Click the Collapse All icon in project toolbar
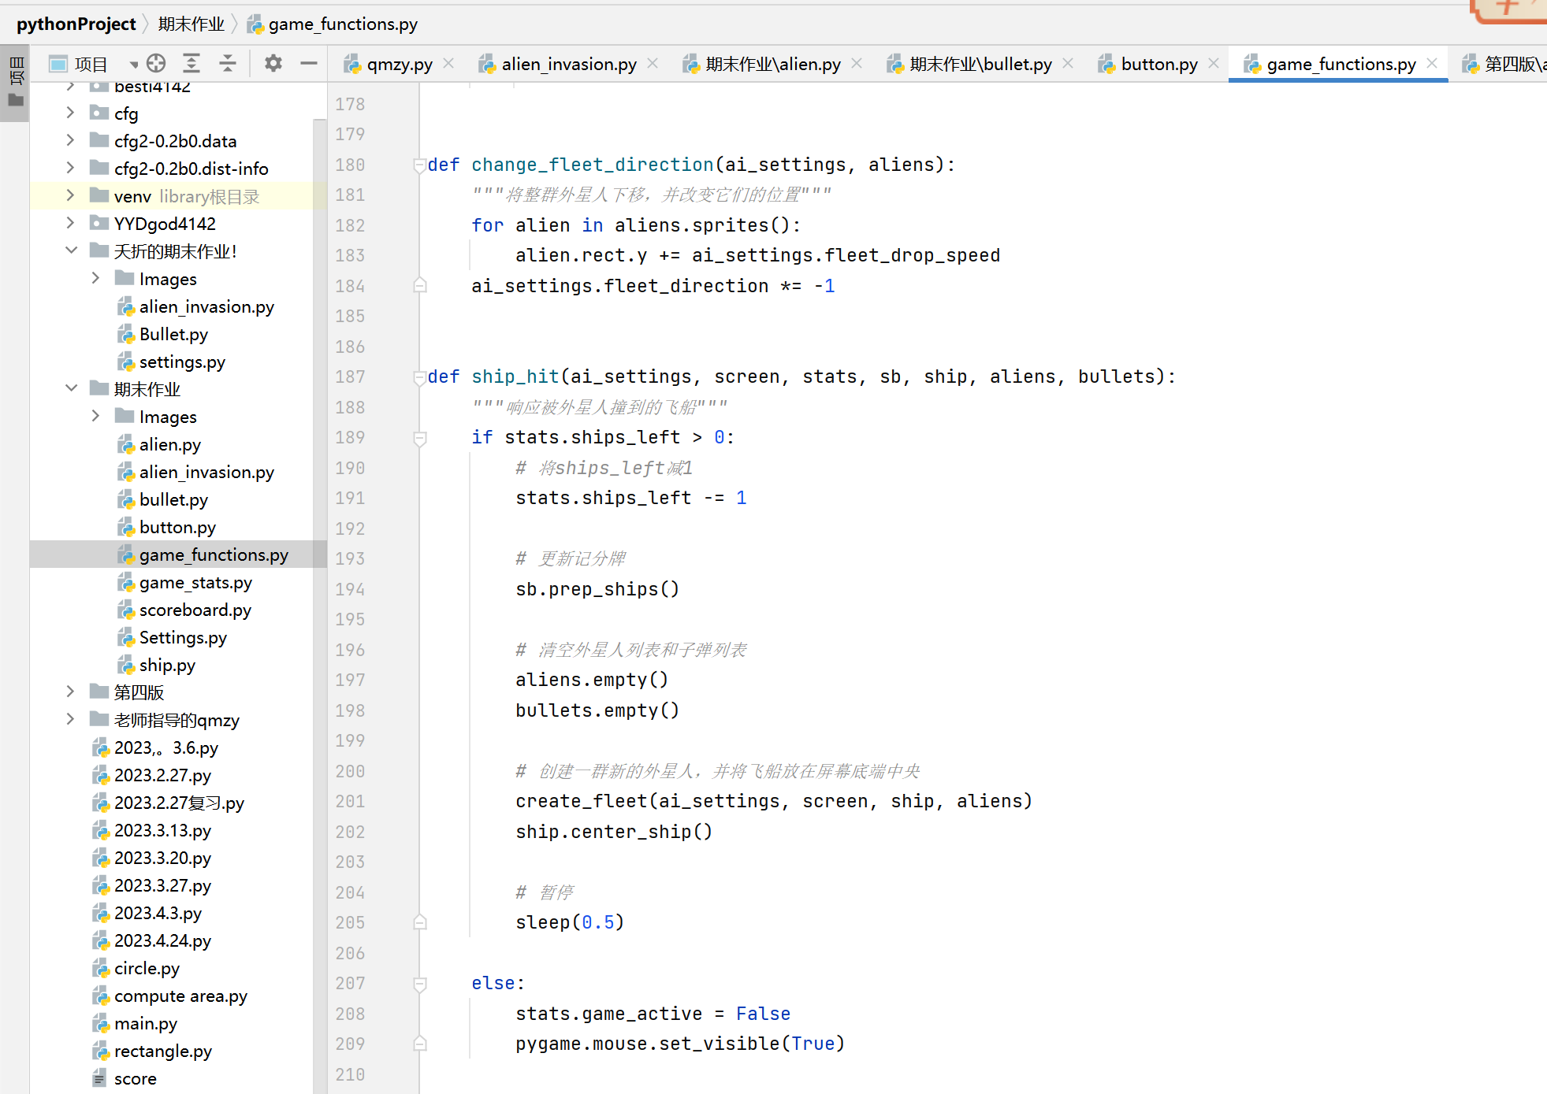 228,64
